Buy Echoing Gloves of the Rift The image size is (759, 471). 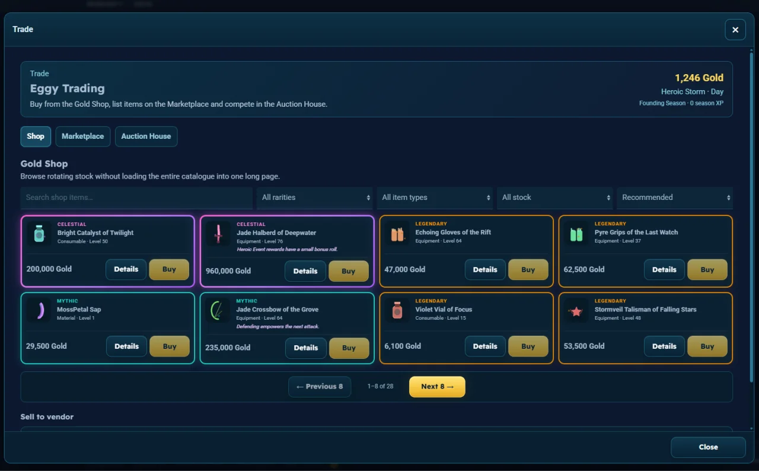tap(528, 269)
